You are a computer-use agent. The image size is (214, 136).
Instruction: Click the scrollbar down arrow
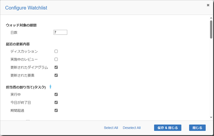pos(211,117)
